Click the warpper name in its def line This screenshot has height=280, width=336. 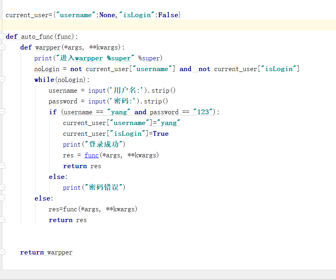click(48, 48)
